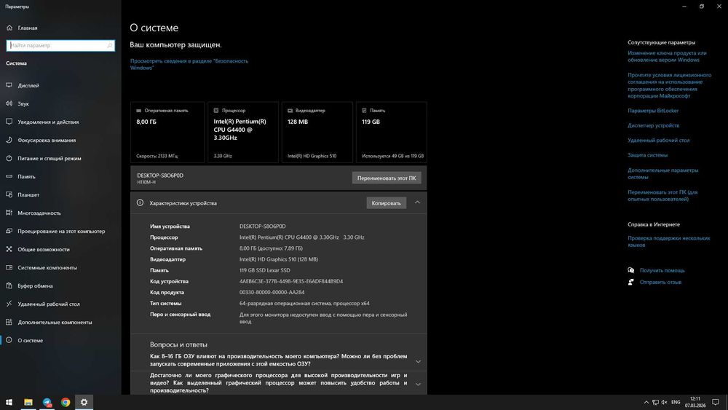Image resolution: width=728 pixels, height=410 pixels.
Task: Click the Общие возможности icon
Action: click(9, 249)
